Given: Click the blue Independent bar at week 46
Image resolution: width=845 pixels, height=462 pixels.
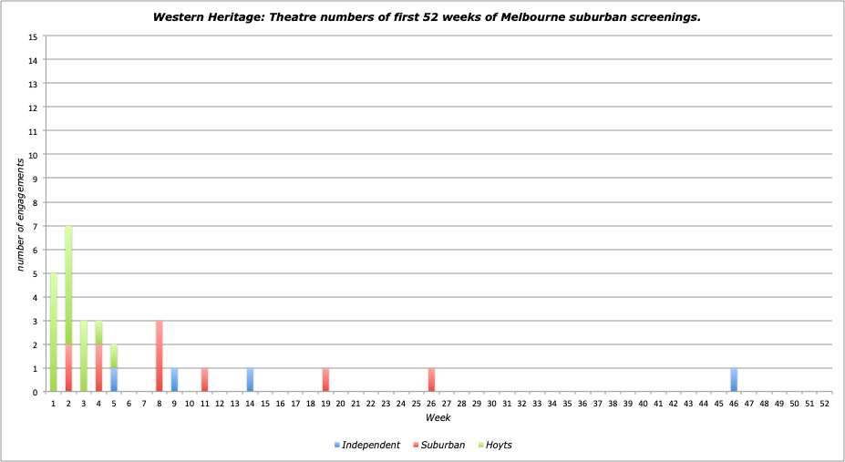Looking at the screenshot, I should click(733, 380).
